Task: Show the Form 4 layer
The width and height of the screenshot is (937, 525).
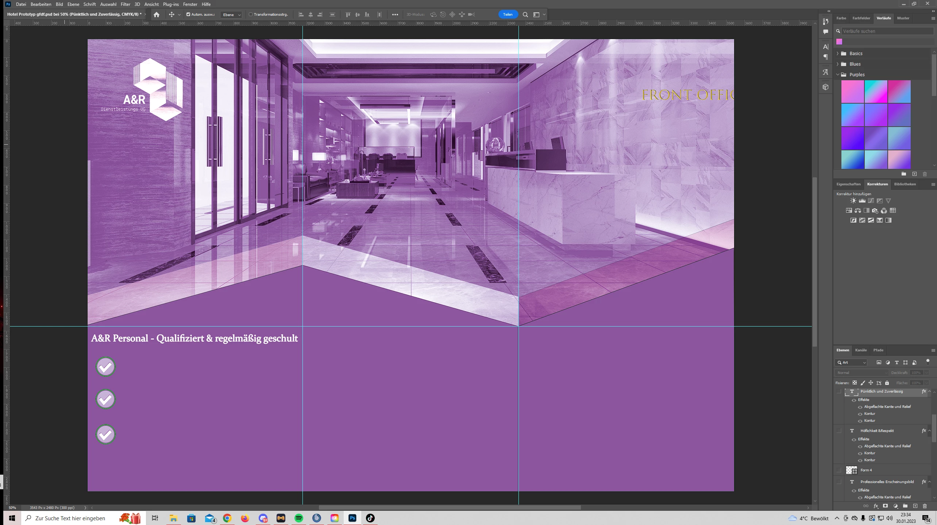Action: (x=839, y=470)
